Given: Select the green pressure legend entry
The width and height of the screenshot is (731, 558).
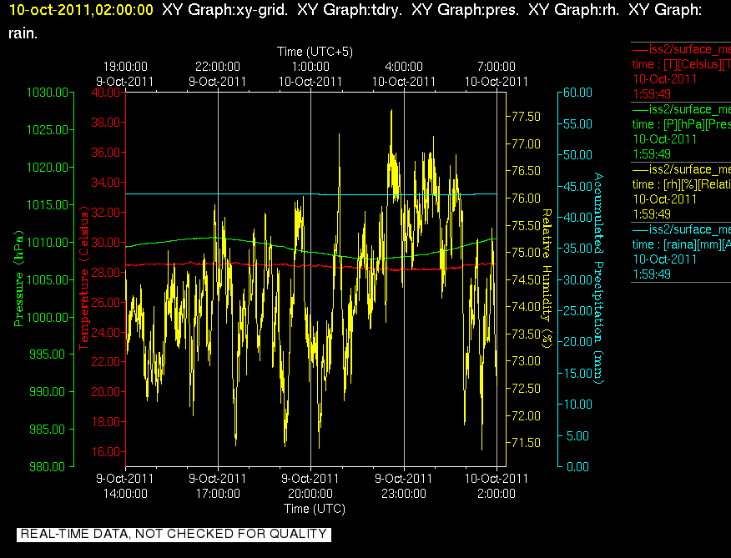Looking at the screenshot, I should [x=681, y=132].
